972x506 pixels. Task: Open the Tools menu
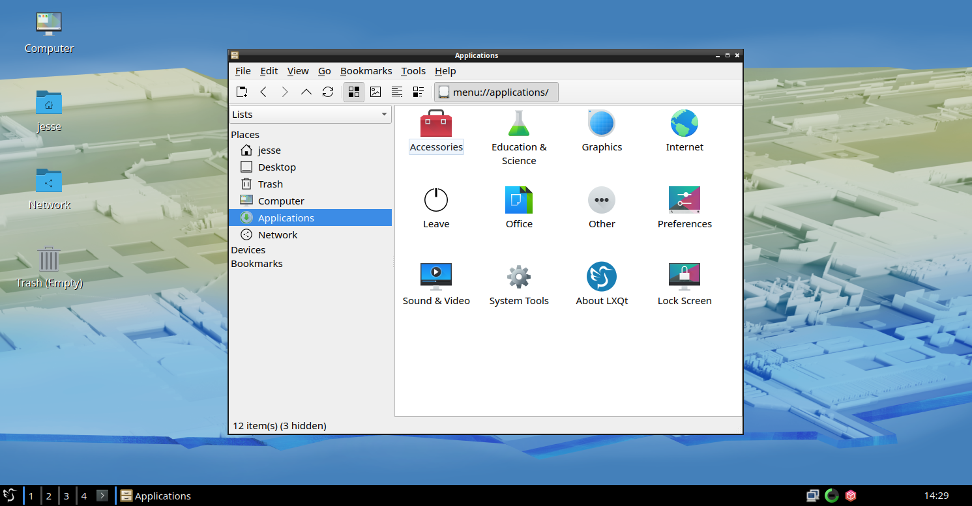(x=413, y=71)
